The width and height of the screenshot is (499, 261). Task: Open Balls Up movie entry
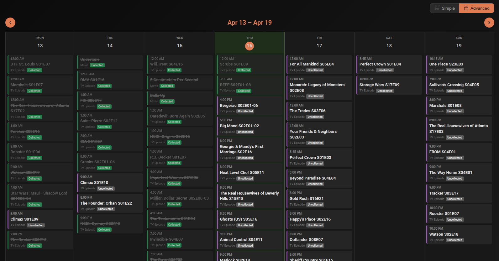coord(180,98)
